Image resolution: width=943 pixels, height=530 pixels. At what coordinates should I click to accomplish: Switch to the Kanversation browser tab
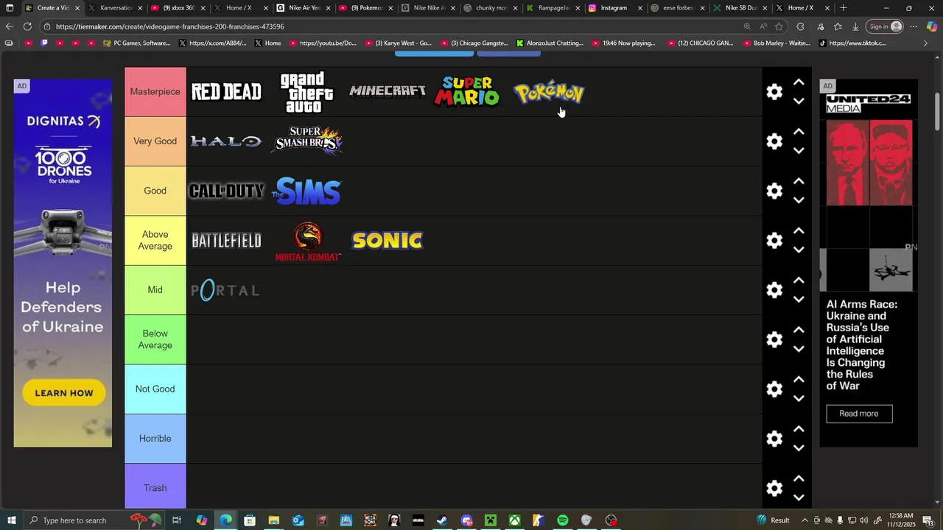pyautogui.click(x=116, y=8)
